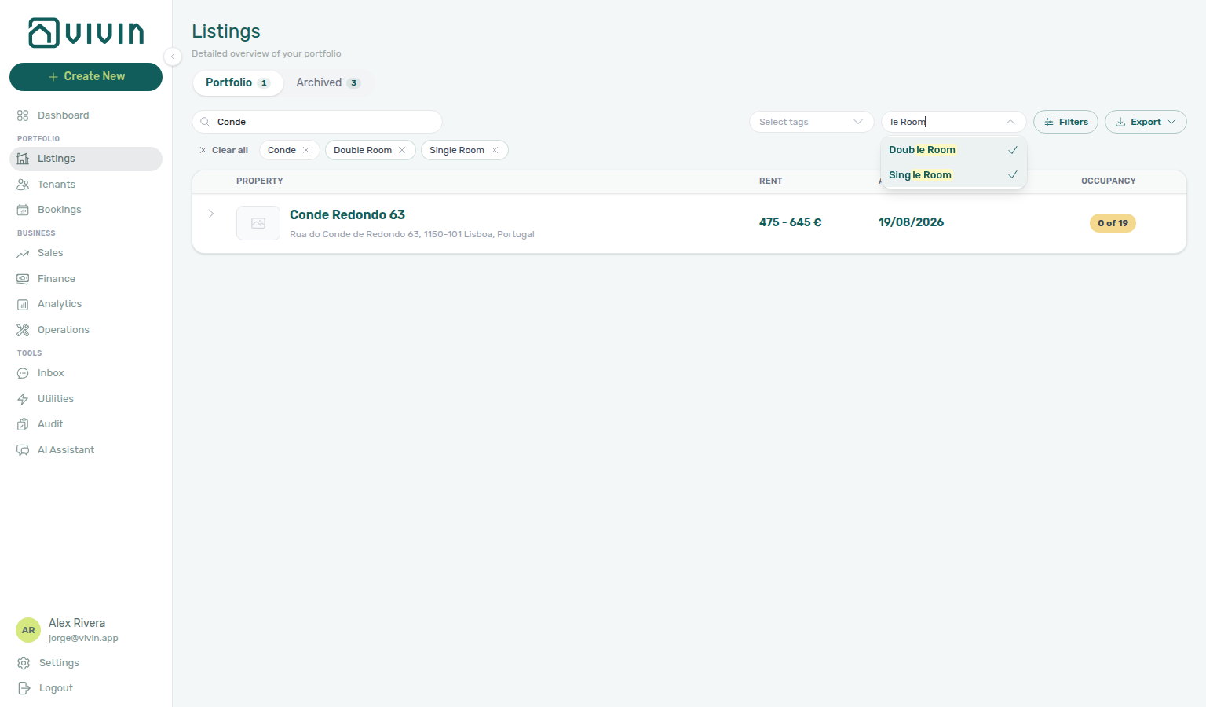Click the 0 of 19 occupancy badge

coord(1113,223)
